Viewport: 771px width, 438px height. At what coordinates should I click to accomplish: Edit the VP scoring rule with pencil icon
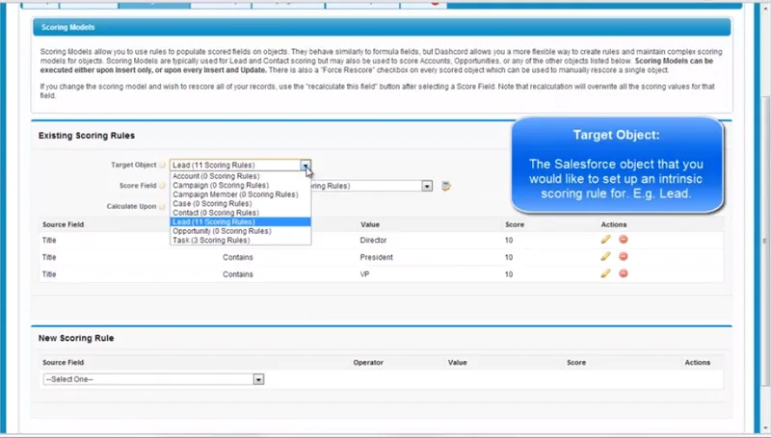coord(605,273)
